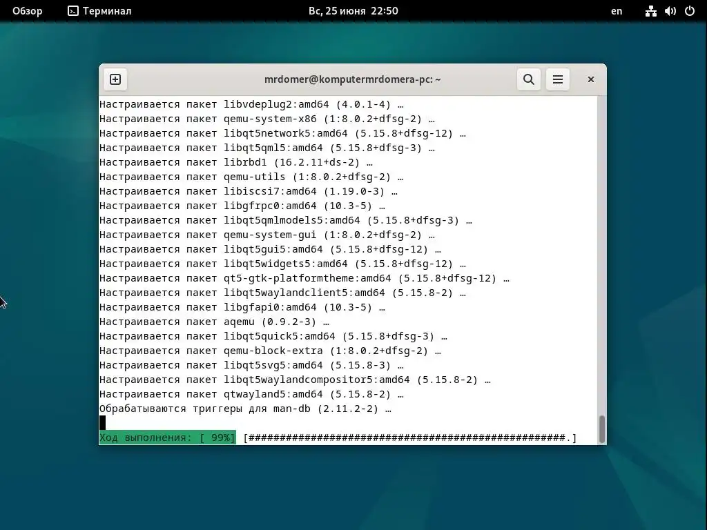The width and height of the screenshot is (707, 530).
Task: Open the Терминал app menu
Action: pos(99,11)
